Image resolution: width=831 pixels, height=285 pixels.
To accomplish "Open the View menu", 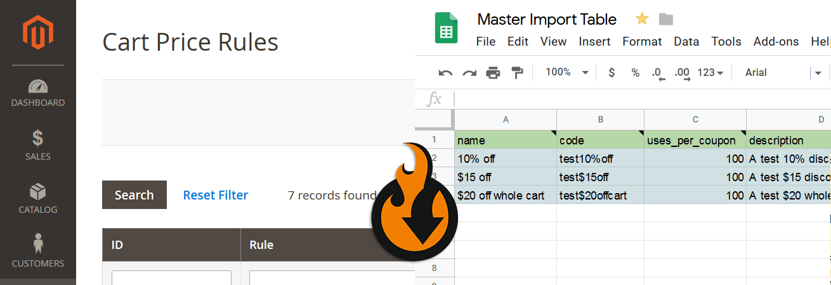I will tap(553, 42).
